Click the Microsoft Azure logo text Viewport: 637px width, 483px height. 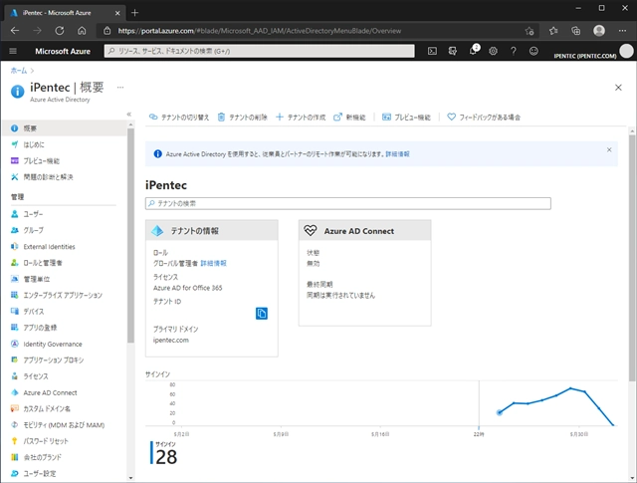tap(63, 51)
